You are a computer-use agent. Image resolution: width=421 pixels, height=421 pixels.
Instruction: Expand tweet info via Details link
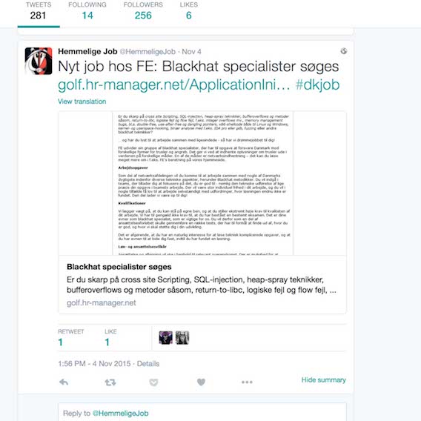148,363
